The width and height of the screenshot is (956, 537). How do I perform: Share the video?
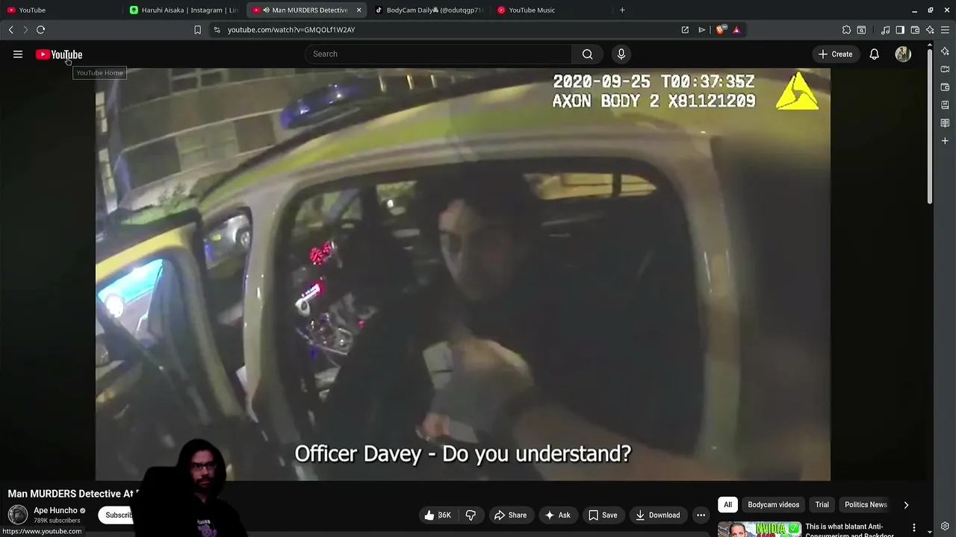(x=510, y=515)
